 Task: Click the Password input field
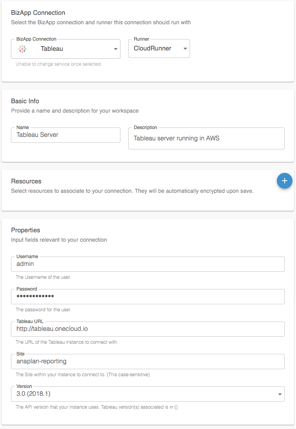coord(148,296)
